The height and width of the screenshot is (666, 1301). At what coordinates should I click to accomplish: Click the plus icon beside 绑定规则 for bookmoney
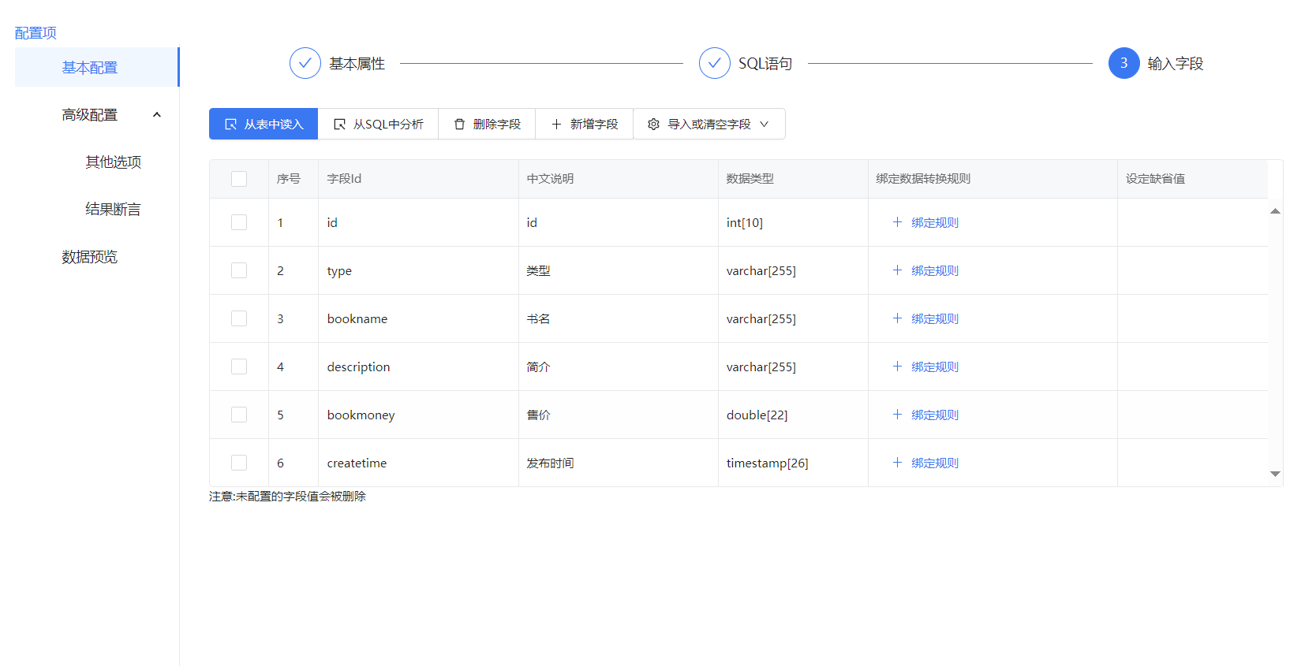coord(897,415)
